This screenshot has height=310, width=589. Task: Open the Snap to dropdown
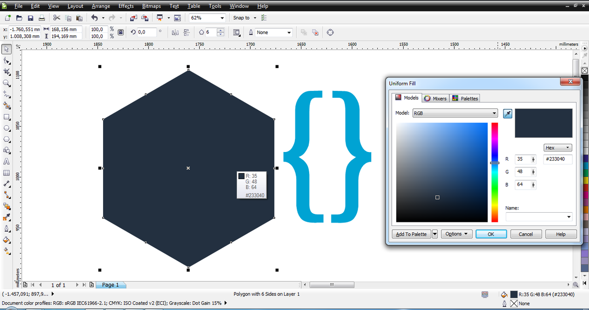(x=244, y=18)
